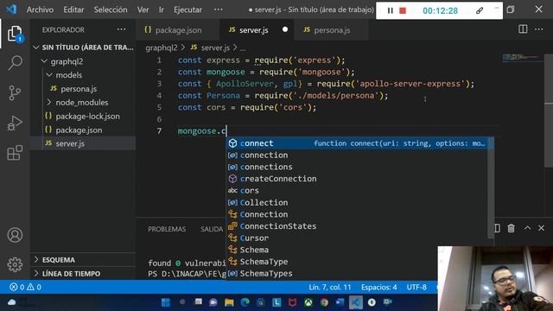Open the Selección menu
553x311 pixels.
[111, 10]
